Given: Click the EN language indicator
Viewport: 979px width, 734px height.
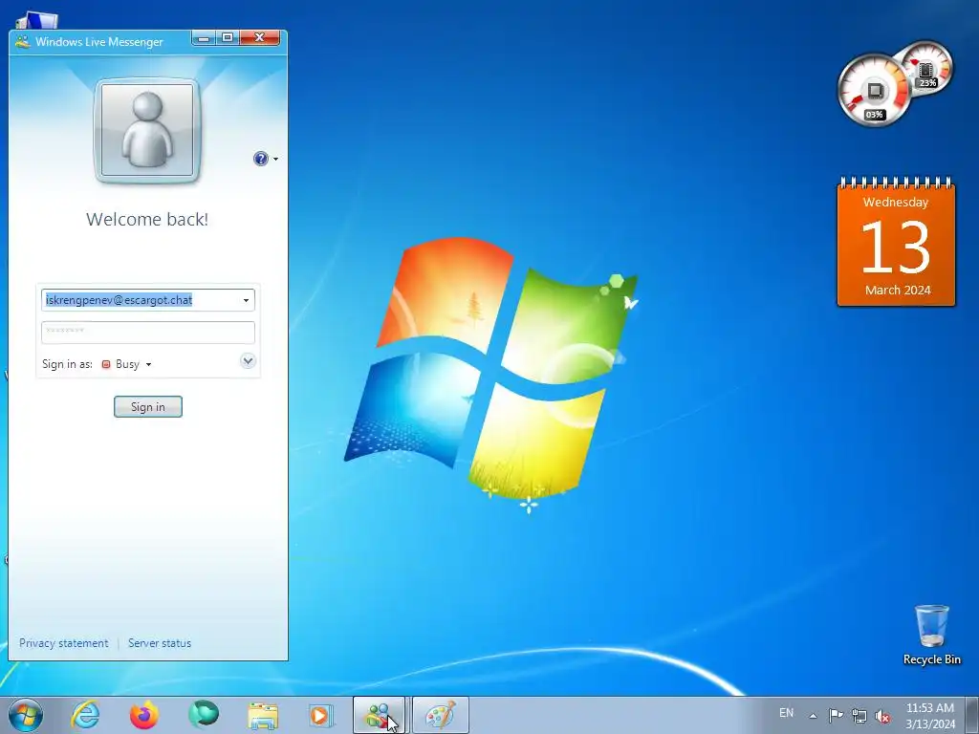Looking at the screenshot, I should tap(786, 713).
